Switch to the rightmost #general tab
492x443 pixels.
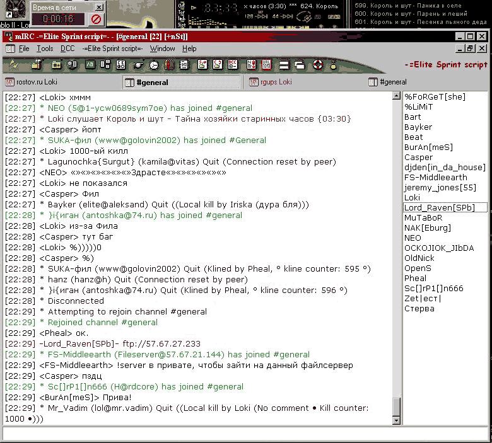pos(427,82)
